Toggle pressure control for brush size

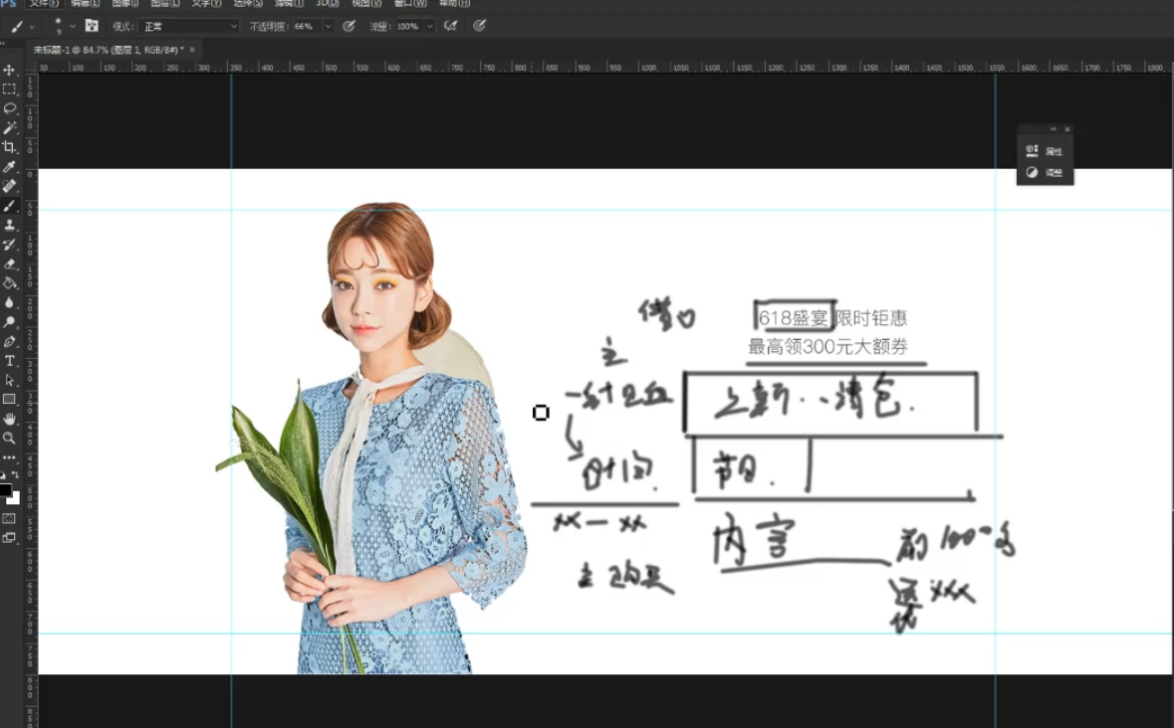pyautogui.click(x=479, y=26)
